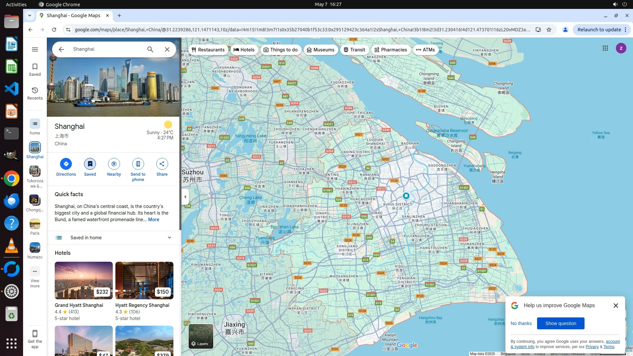
Task: Open the hamburger menu in the sidebar
Action: (x=35, y=49)
